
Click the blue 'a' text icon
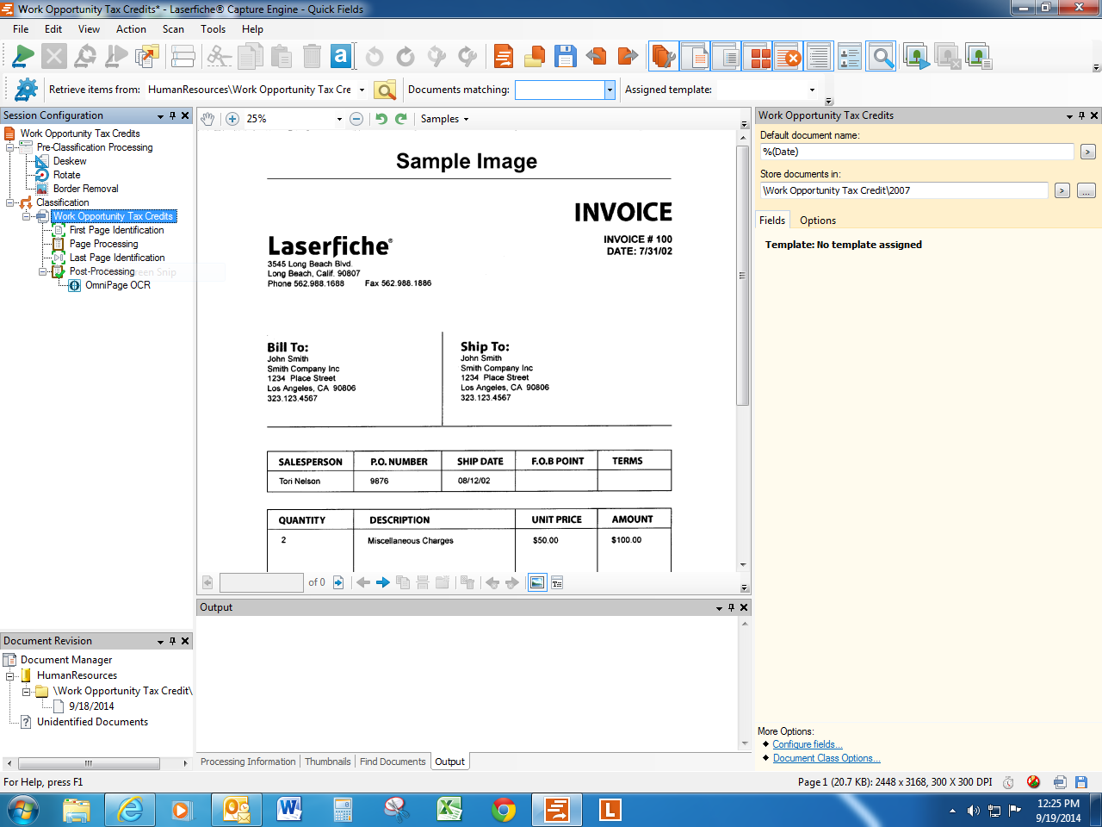(x=341, y=57)
